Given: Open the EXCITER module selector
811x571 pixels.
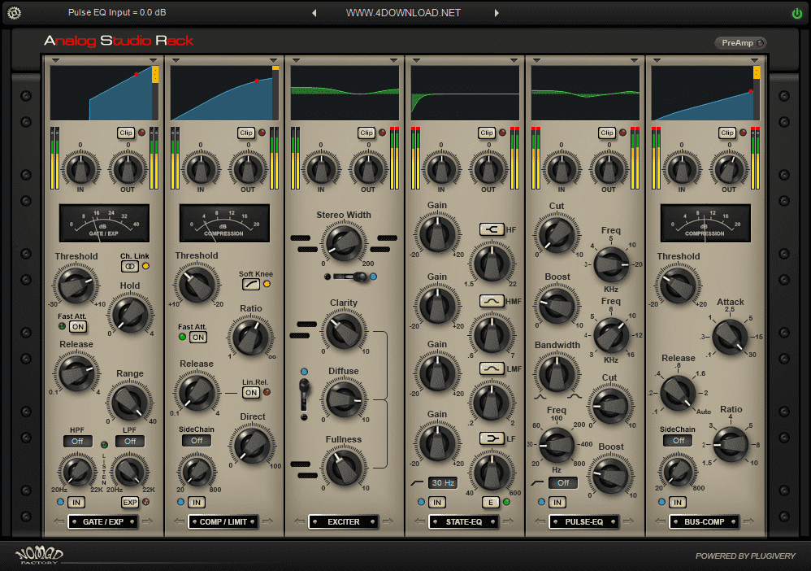Looking at the screenshot, I should tap(344, 522).
